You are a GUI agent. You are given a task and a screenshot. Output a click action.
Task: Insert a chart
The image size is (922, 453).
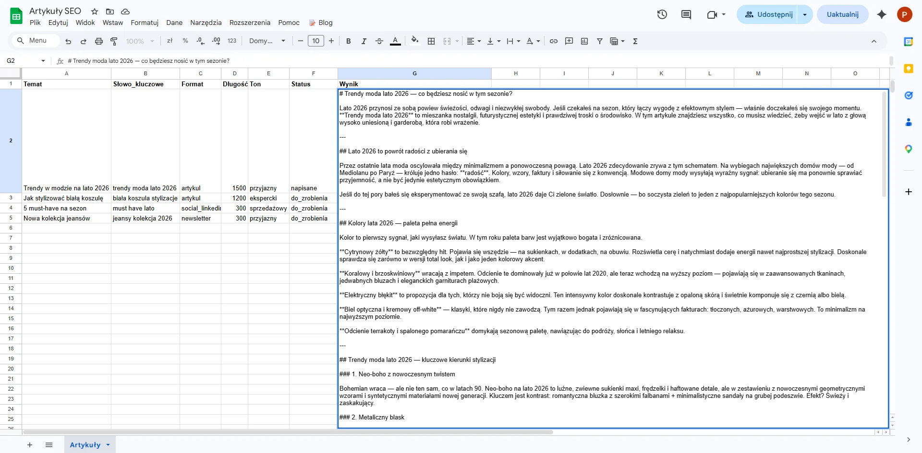[x=584, y=41]
